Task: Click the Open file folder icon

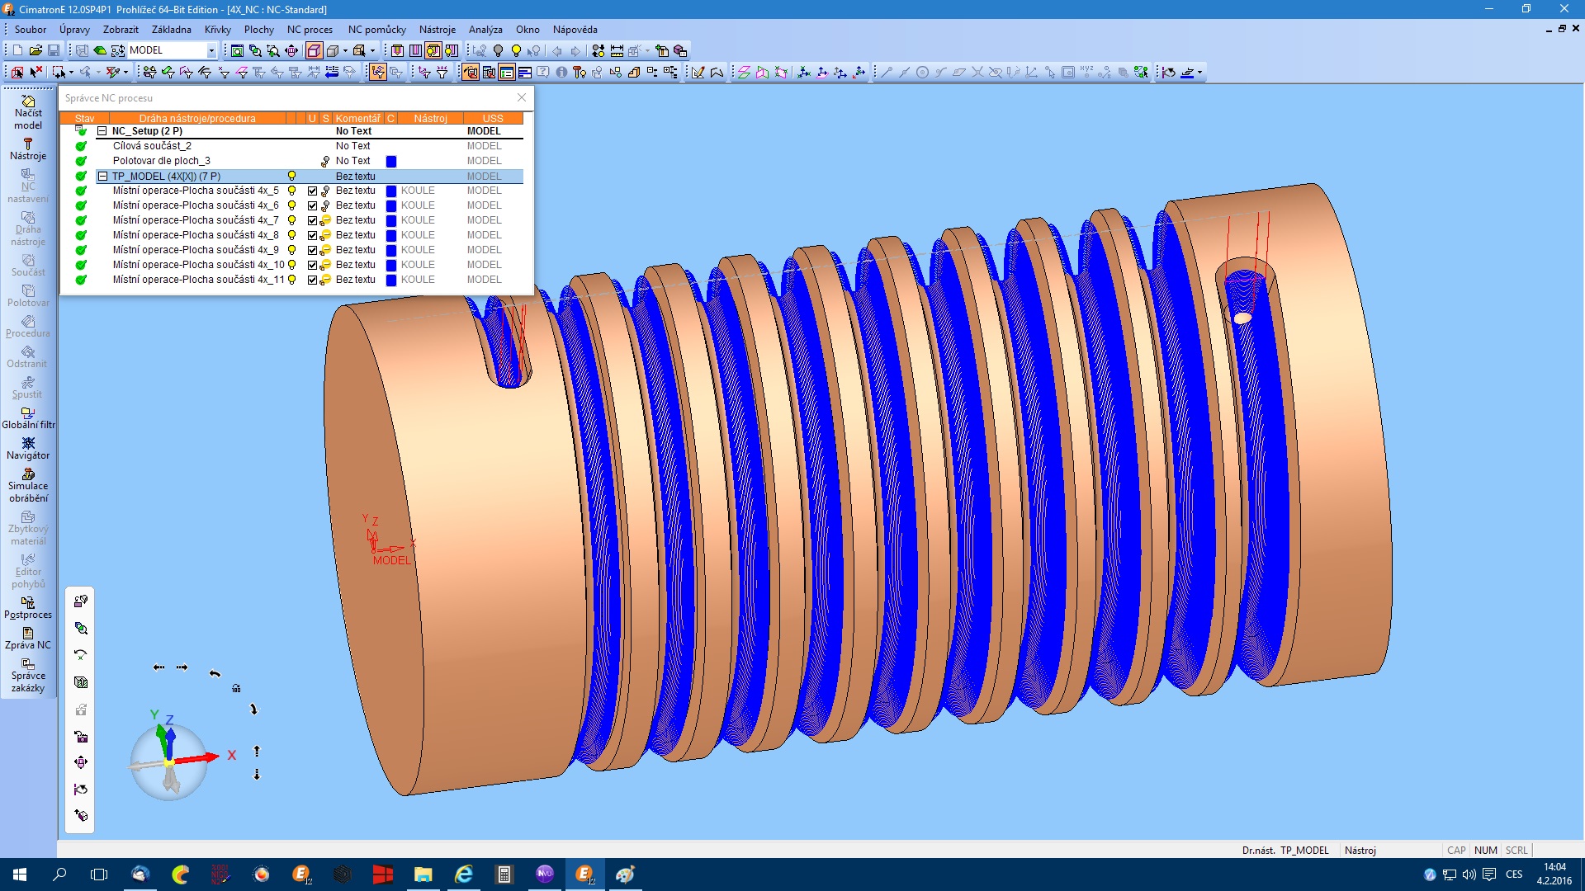Action: [x=35, y=50]
